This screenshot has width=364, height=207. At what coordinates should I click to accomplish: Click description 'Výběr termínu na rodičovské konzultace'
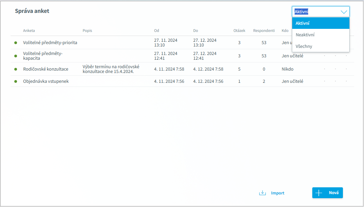coord(111,69)
